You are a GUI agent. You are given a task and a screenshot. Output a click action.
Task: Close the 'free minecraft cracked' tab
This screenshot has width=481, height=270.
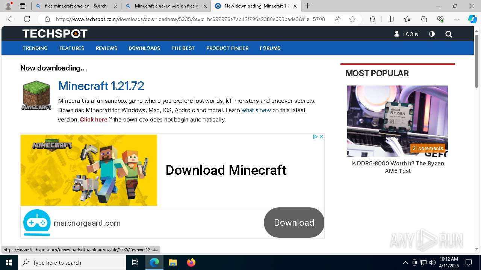click(x=115, y=6)
